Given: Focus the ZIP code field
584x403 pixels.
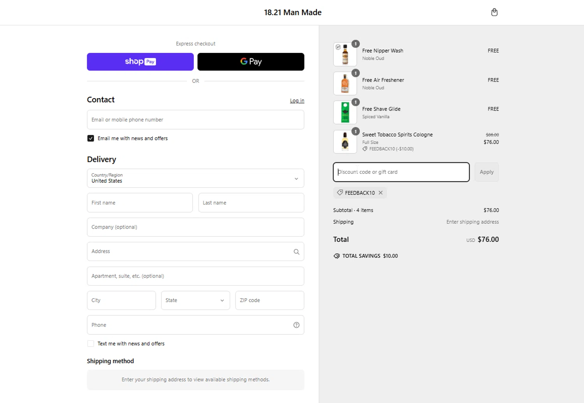Looking at the screenshot, I should pyautogui.click(x=269, y=300).
